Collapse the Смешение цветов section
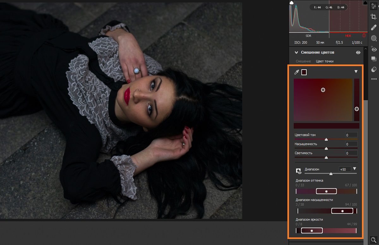The image size is (379, 245). click(296, 52)
